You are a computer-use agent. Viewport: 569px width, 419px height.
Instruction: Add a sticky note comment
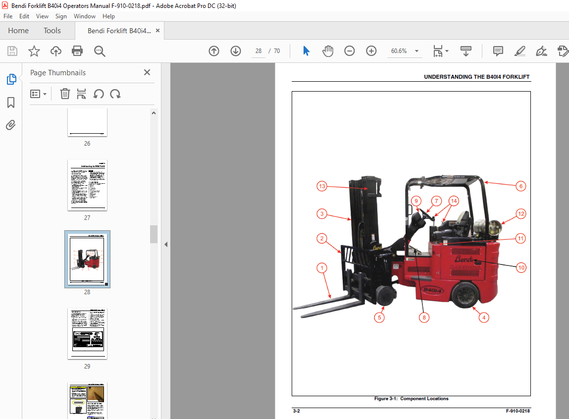tap(498, 51)
